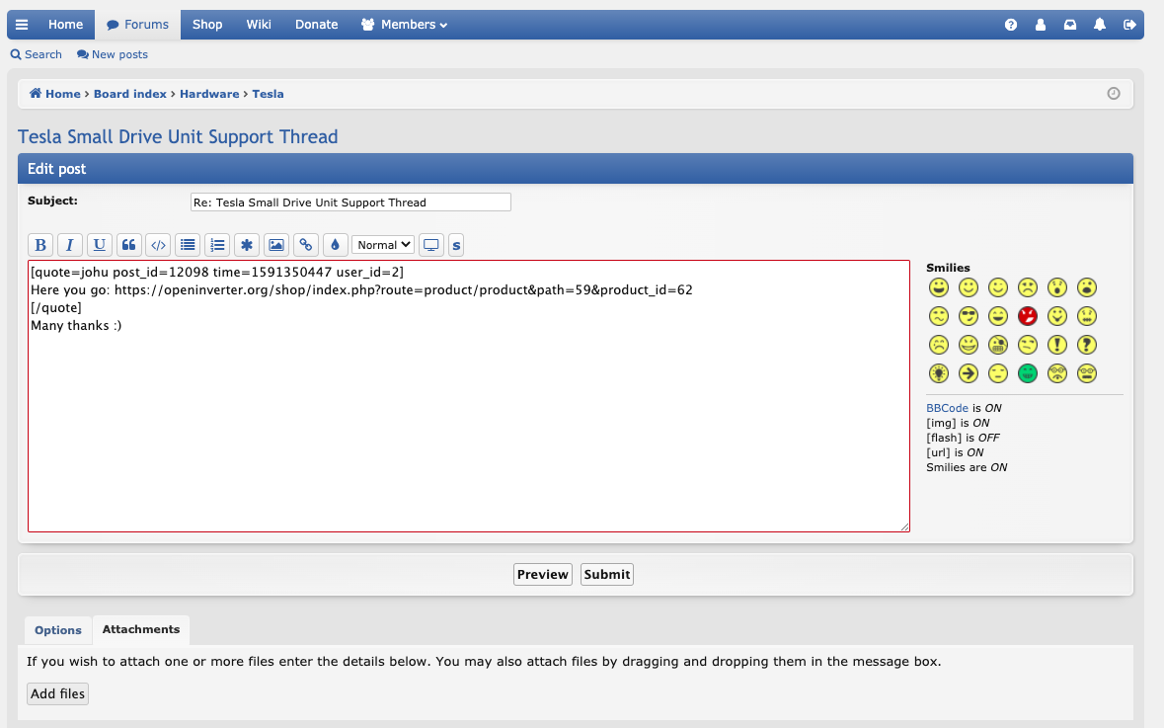1164x728 pixels.
Task: Click into the Subject text field
Action: click(350, 202)
